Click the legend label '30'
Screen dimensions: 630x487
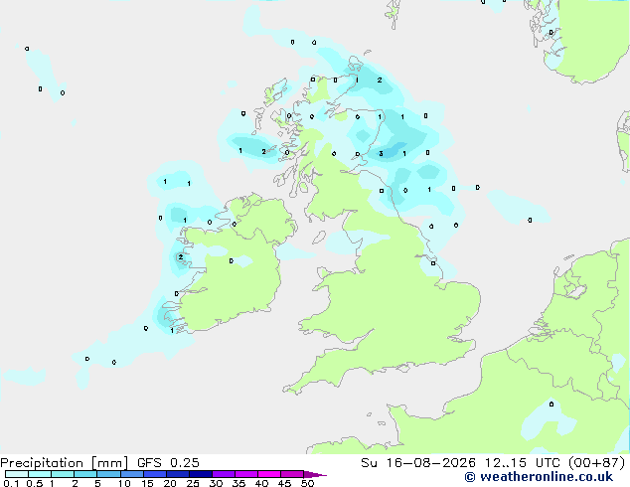pos(216,483)
